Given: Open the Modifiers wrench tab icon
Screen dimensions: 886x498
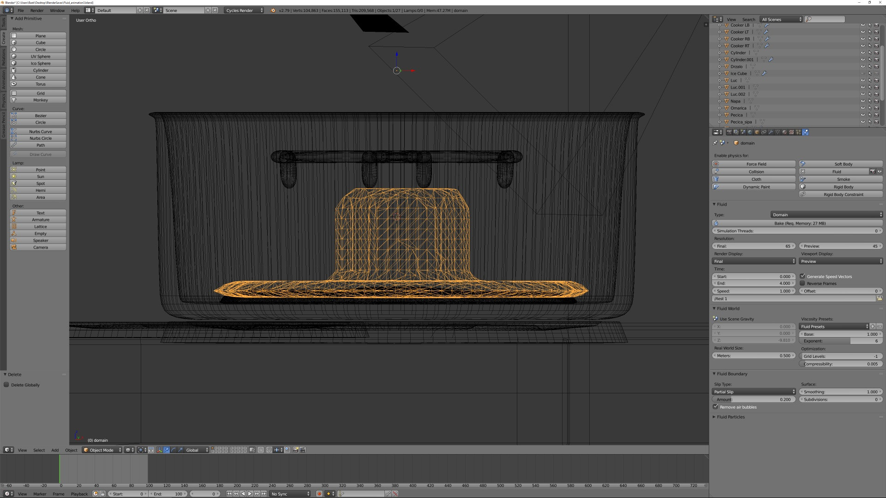Looking at the screenshot, I should pos(771,132).
